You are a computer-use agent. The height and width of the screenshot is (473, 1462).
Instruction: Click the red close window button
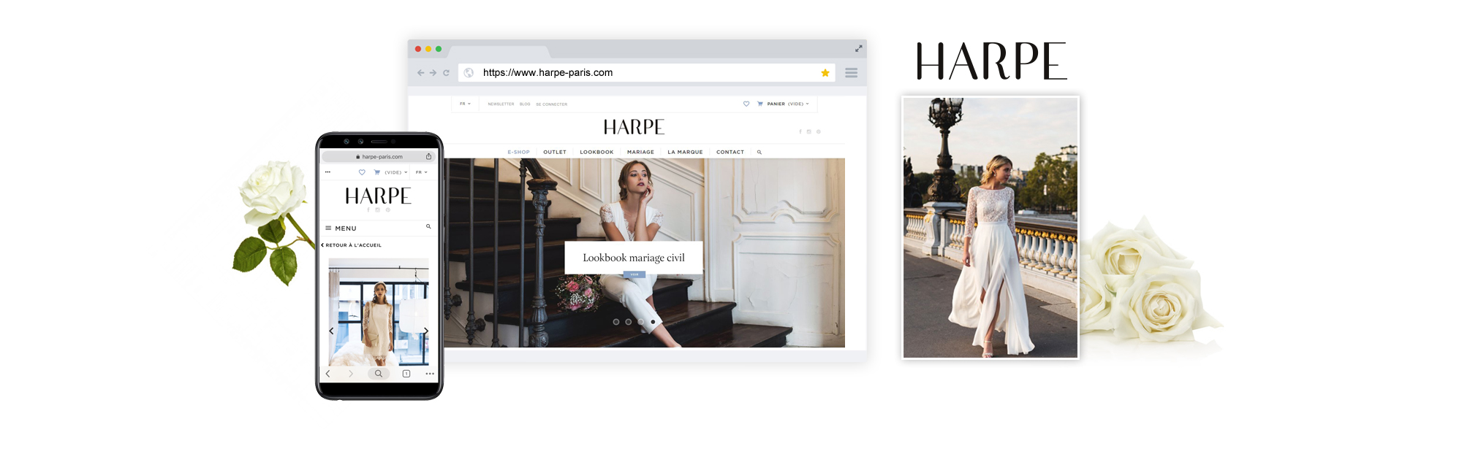418,49
